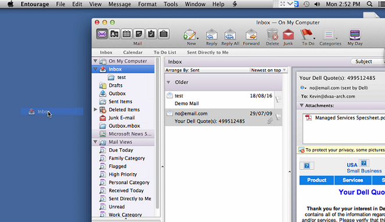Collapse the On My Computer tree
This screenshot has height=222, width=385.
click(95, 61)
